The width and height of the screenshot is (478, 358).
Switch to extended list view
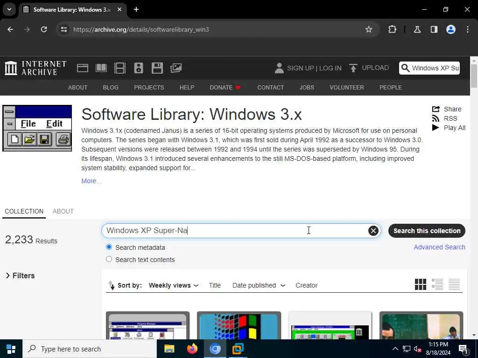tap(437, 284)
